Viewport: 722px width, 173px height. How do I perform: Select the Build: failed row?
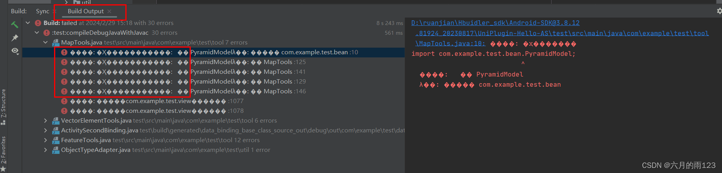pyautogui.click(x=214, y=23)
